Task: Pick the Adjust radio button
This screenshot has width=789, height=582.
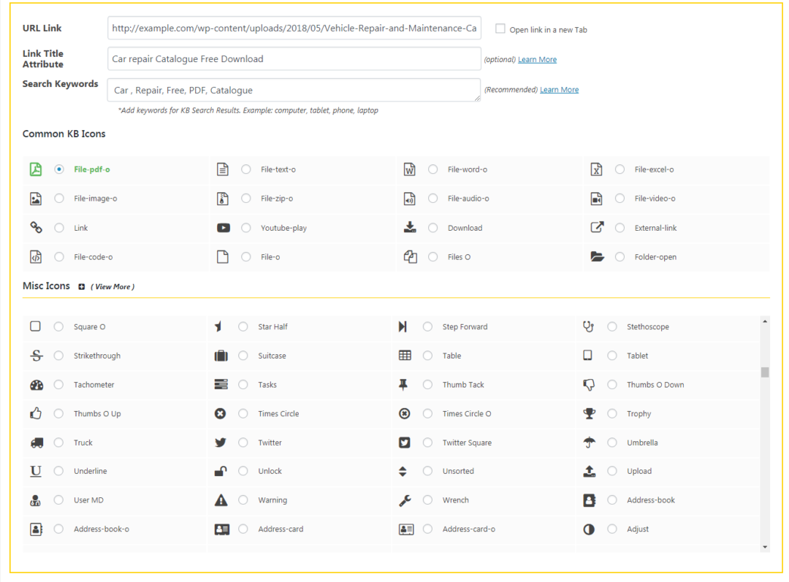Action: [612, 529]
